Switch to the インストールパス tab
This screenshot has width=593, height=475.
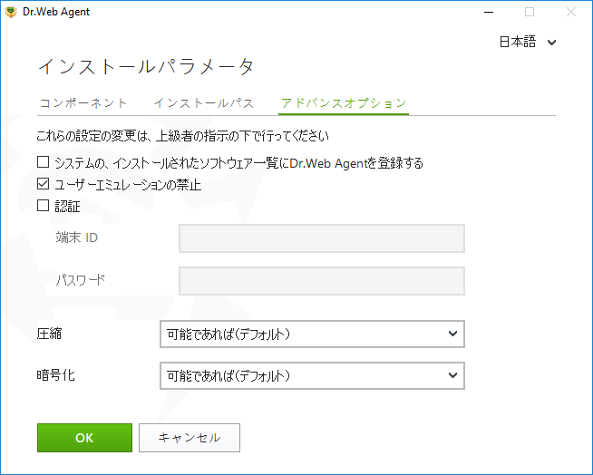[x=203, y=102]
